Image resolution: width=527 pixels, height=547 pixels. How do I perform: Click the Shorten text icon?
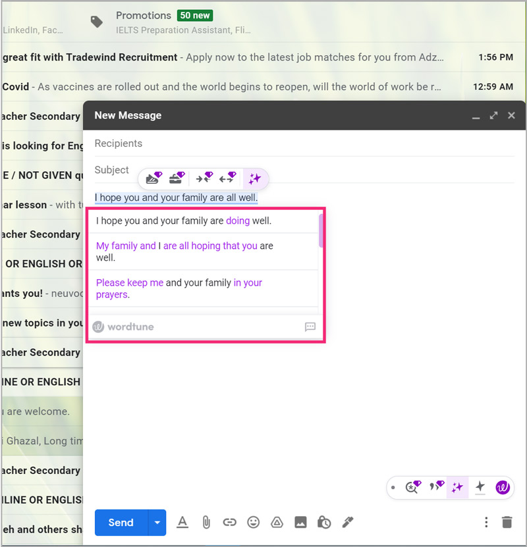(x=203, y=178)
